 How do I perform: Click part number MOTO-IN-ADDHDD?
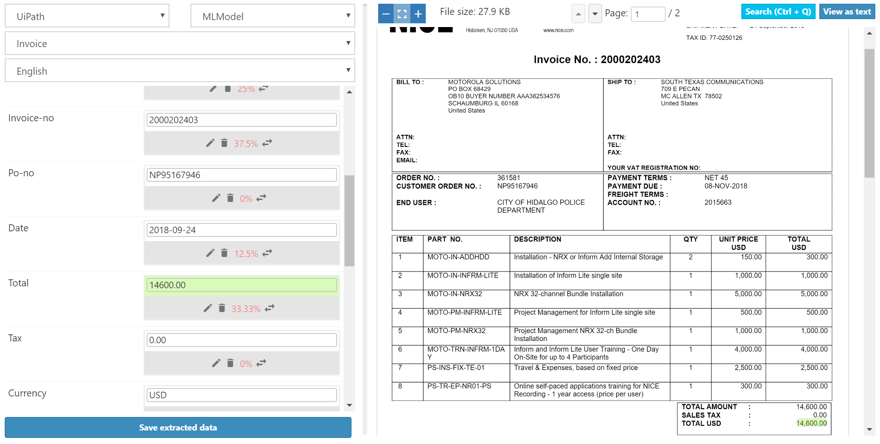click(458, 257)
